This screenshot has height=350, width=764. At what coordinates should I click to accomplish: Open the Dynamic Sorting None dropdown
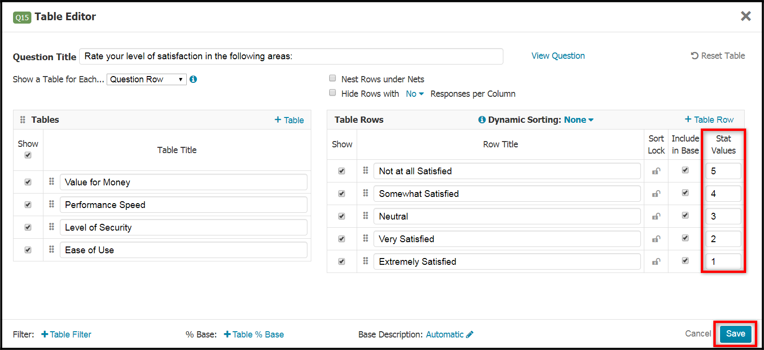[x=579, y=120]
